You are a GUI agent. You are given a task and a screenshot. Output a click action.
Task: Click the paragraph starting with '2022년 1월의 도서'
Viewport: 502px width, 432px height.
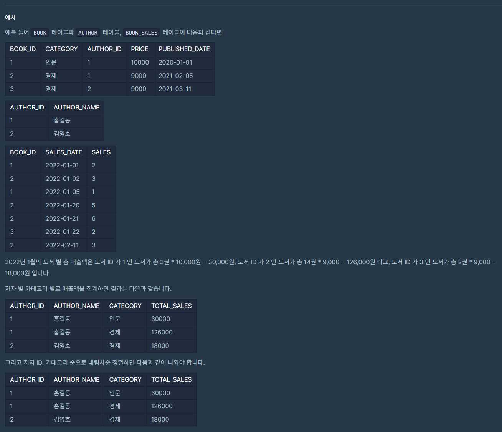tap(250, 262)
